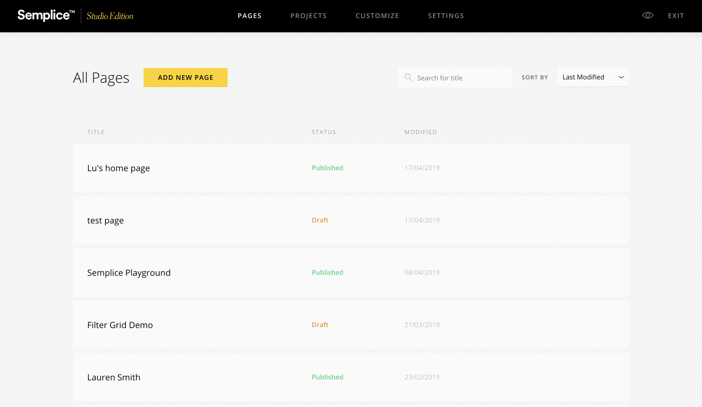Viewport: 702px width, 407px height.
Task: Open the Filter Grid Demo page
Action: coord(120,325)
